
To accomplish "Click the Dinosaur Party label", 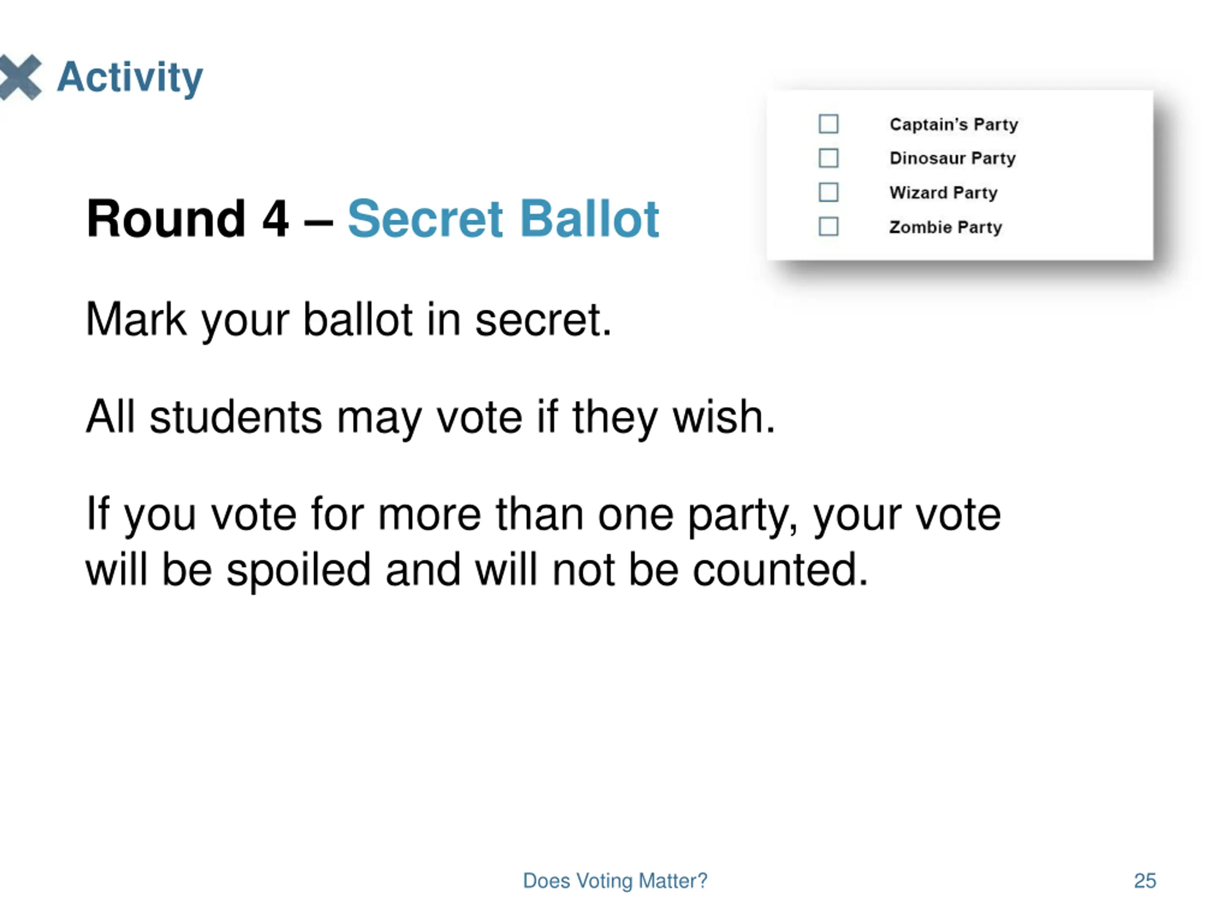I will click(953, 159).
